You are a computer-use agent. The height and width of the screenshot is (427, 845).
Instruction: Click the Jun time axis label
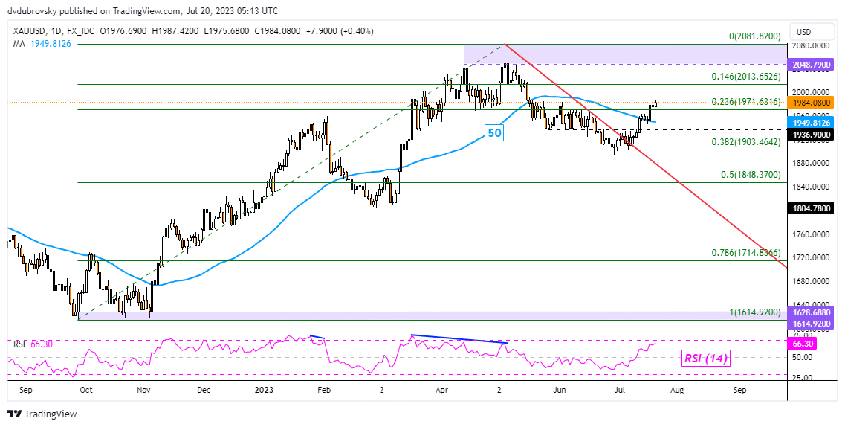click(560, 390)
